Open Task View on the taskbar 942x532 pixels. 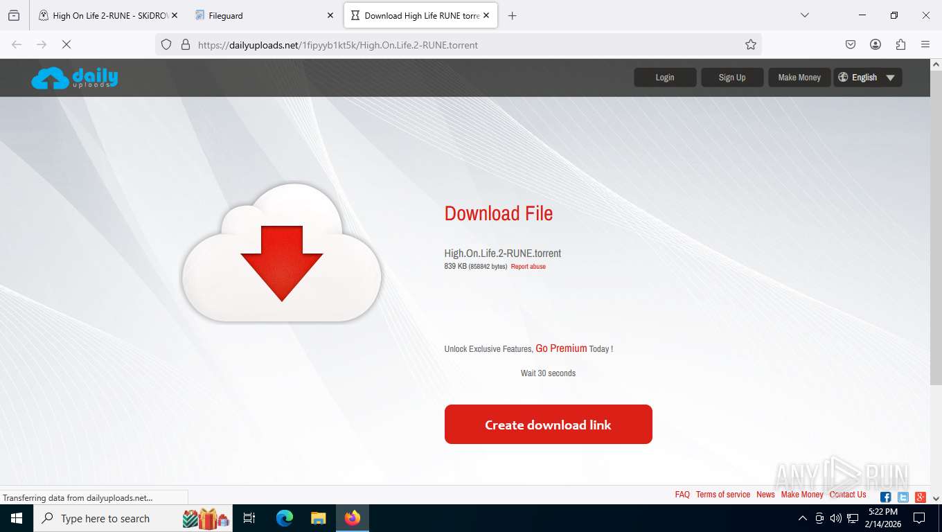click(250, 518)
